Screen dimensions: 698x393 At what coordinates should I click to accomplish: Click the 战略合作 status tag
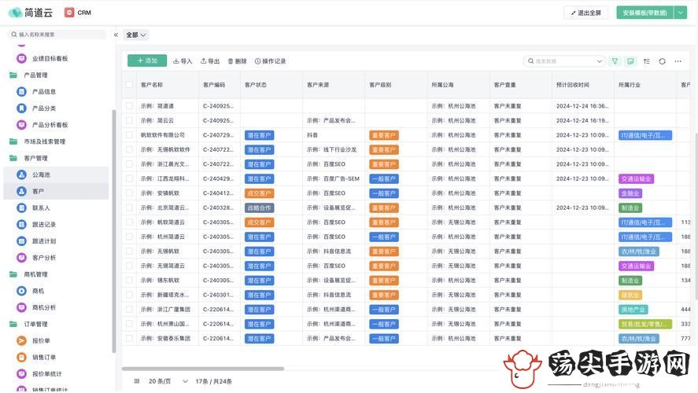[x=259, y=208]
